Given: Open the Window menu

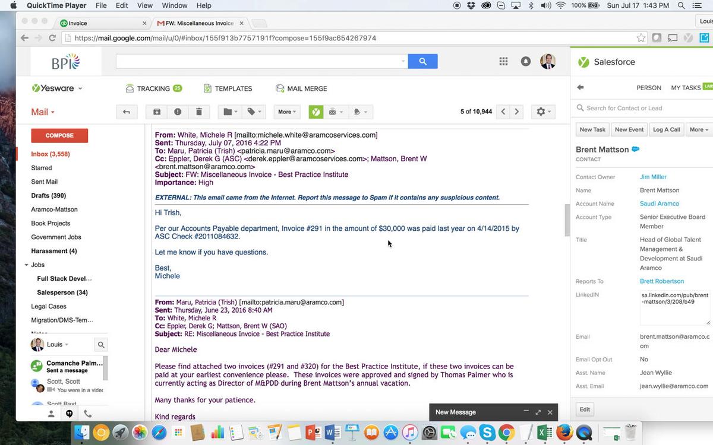Looking at the screenshot, I should point(175,5).
